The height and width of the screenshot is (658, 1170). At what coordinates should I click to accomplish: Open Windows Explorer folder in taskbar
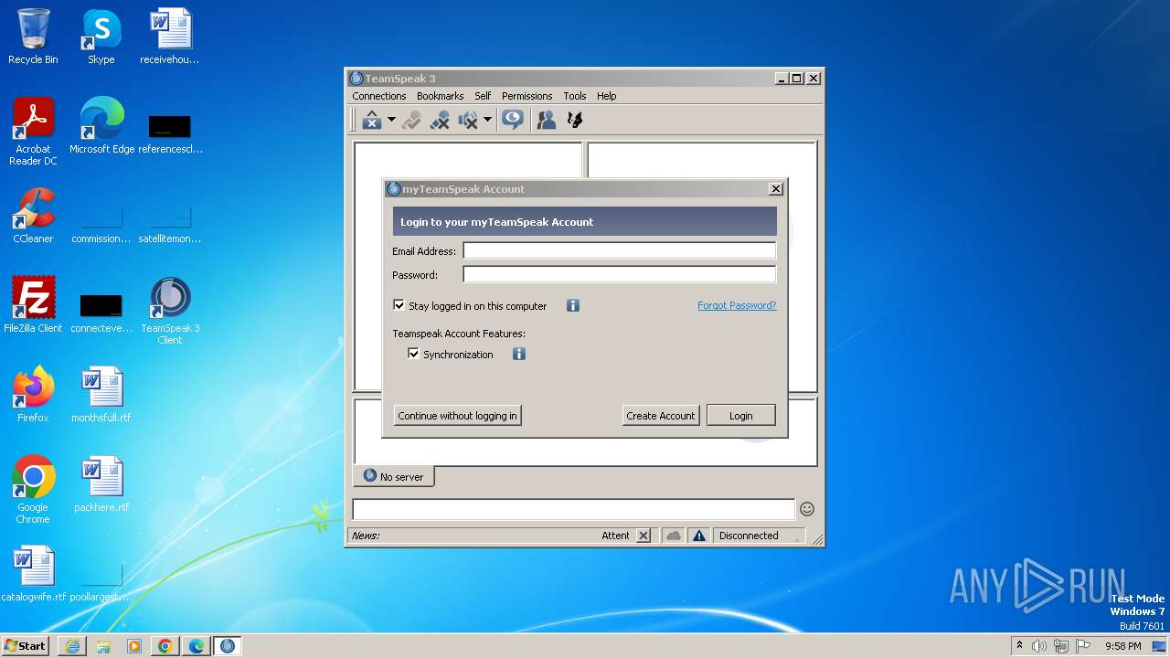pyautogui.click(x=103, y=646)
